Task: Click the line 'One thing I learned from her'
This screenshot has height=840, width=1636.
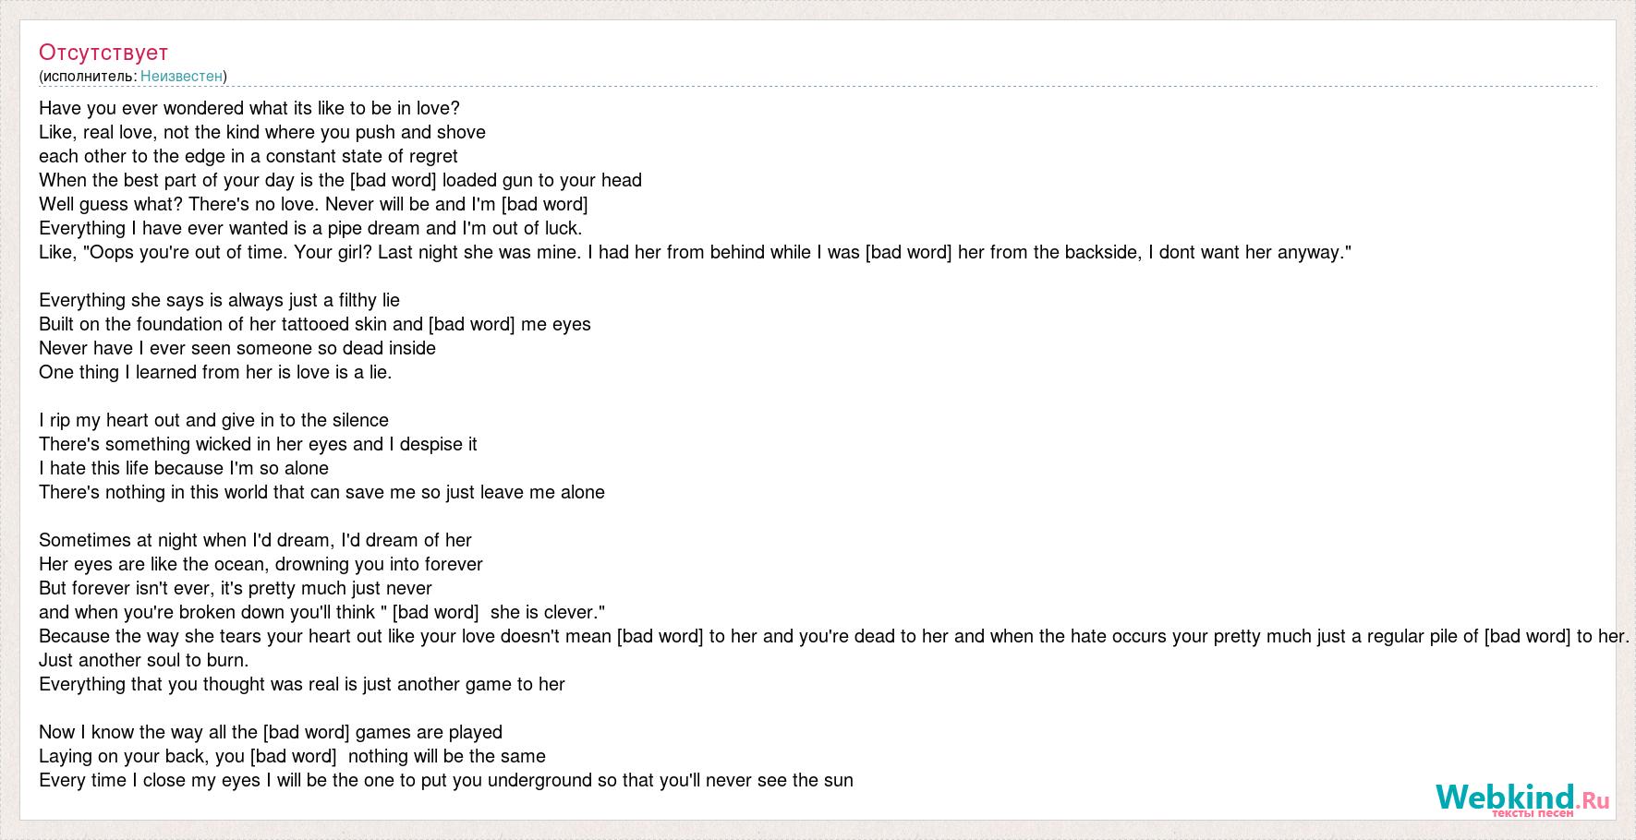Action: pos(215,372)
